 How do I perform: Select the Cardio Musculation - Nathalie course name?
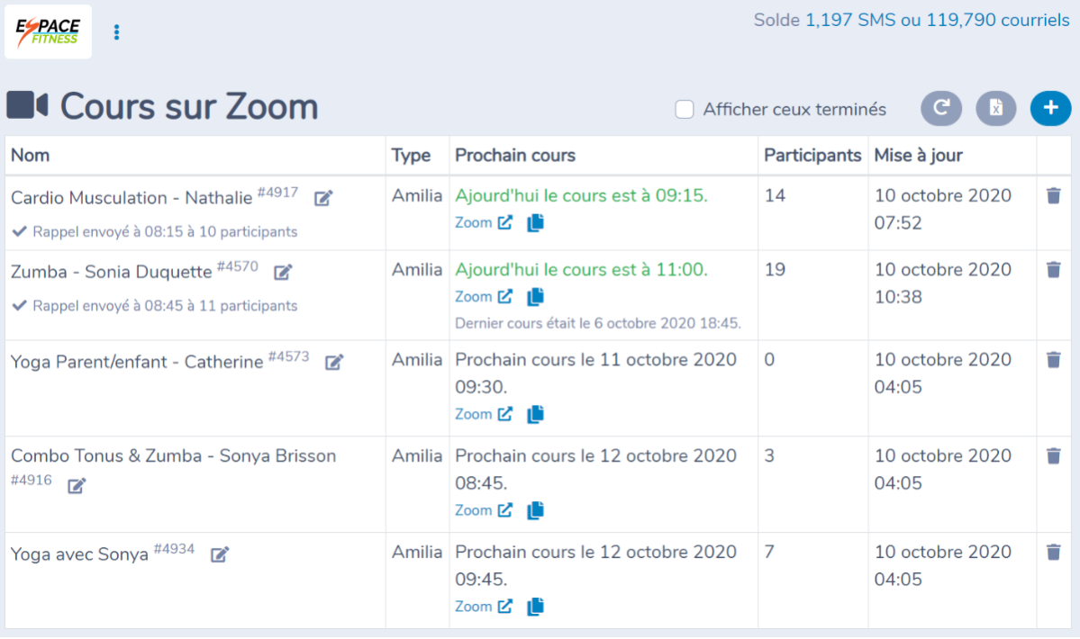tap(132, 198)
